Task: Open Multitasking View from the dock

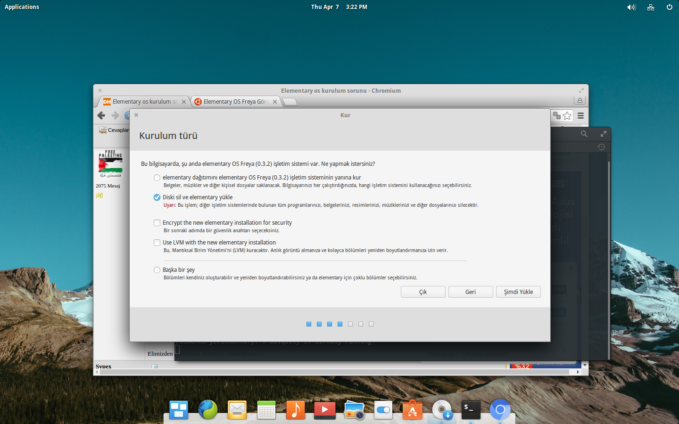Action: [x=179, y=410]
